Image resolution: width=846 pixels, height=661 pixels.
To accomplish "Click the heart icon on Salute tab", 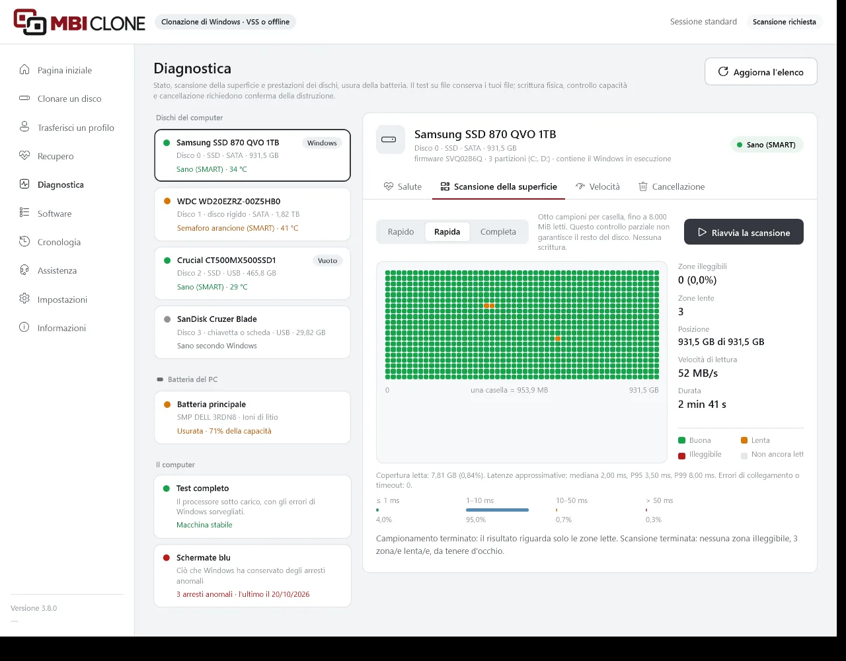I will pyautogui.click(x=389, y=186).
